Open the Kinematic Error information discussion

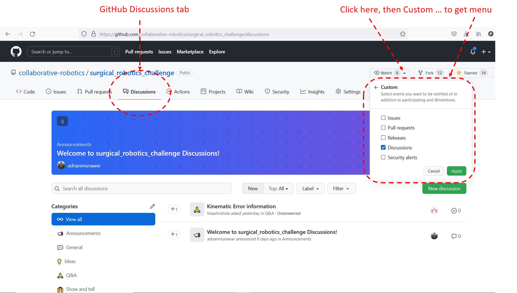click(241, 206)
